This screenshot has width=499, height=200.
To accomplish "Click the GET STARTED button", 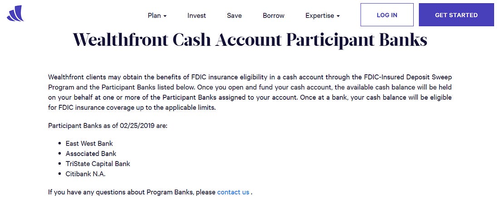I will 456,15.
